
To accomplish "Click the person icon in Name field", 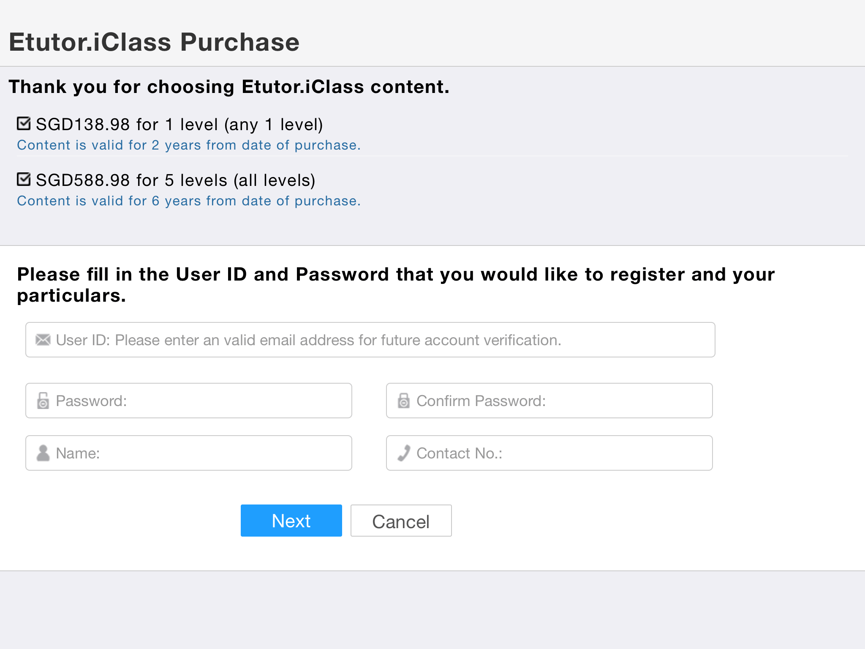I will click(x=43, y=453).
